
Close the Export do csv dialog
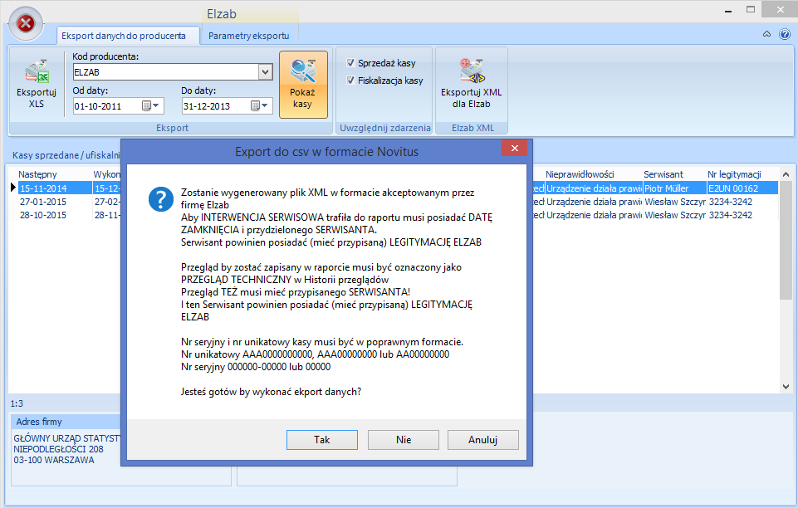(x=514, y=148)
